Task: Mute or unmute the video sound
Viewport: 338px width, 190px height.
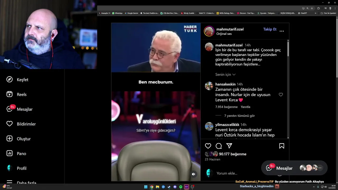Action: [194, 174]
